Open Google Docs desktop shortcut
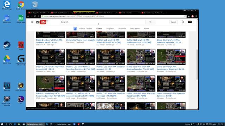 pos(7,19)
